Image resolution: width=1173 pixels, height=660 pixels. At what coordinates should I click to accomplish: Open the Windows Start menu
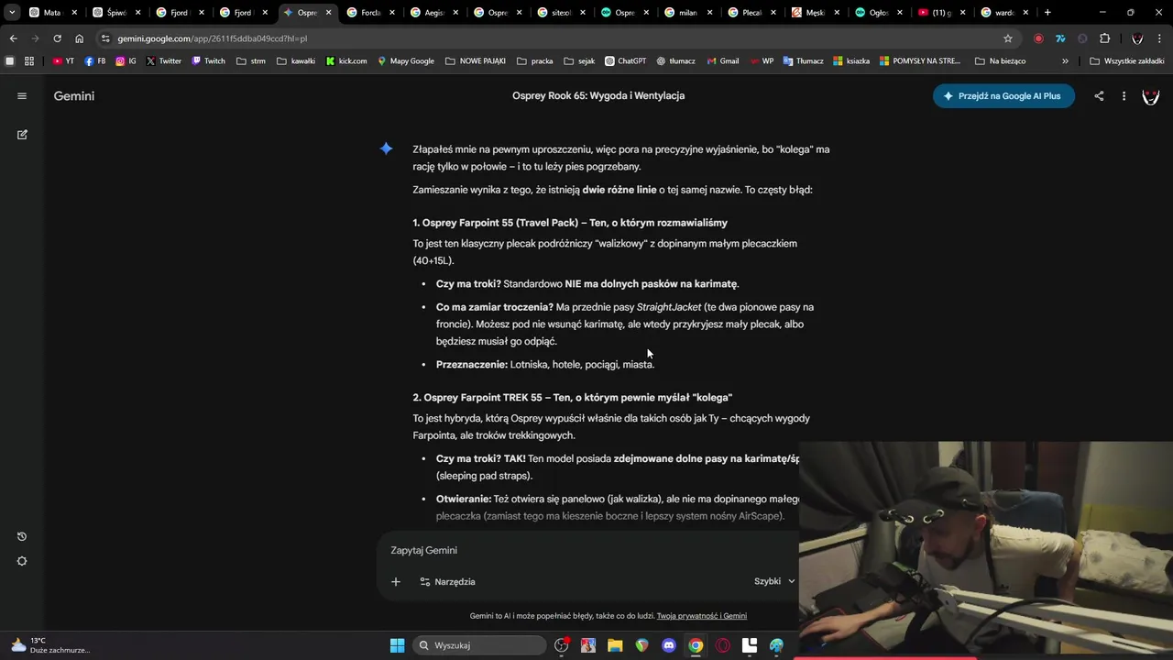point(397,645)
